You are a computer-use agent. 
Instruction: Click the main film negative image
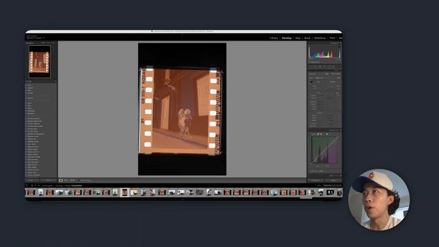click(182, 109)
